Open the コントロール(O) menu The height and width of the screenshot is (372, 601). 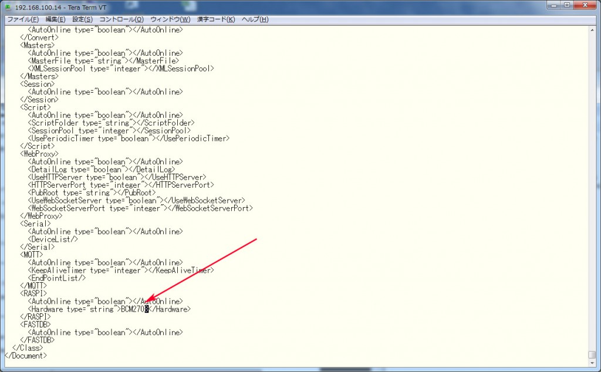click(121, 19)
